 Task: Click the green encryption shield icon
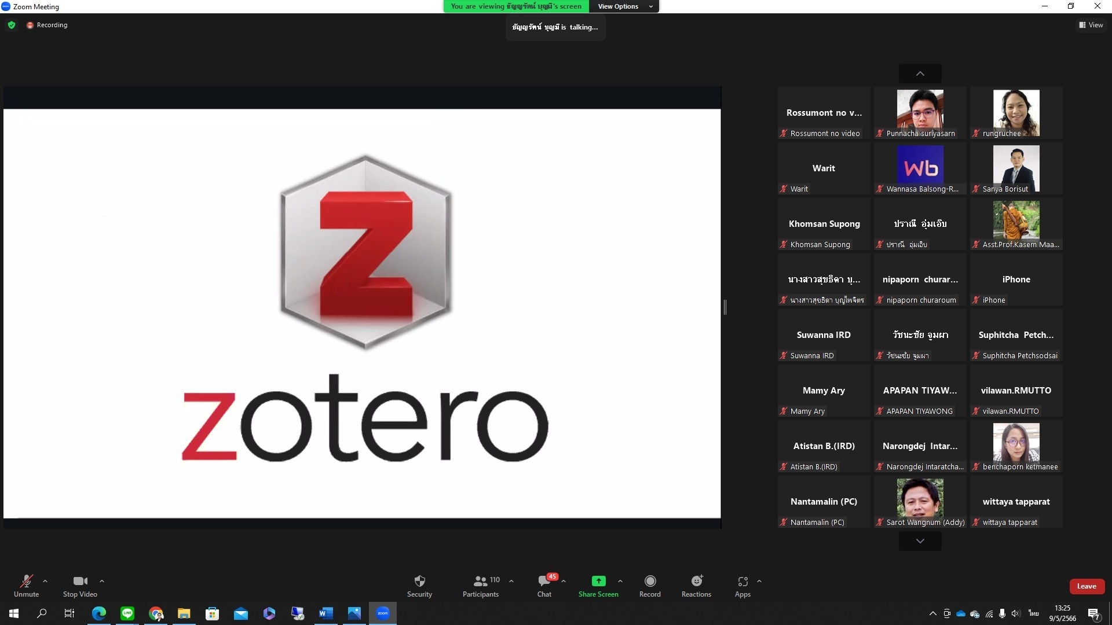[12, 25]
